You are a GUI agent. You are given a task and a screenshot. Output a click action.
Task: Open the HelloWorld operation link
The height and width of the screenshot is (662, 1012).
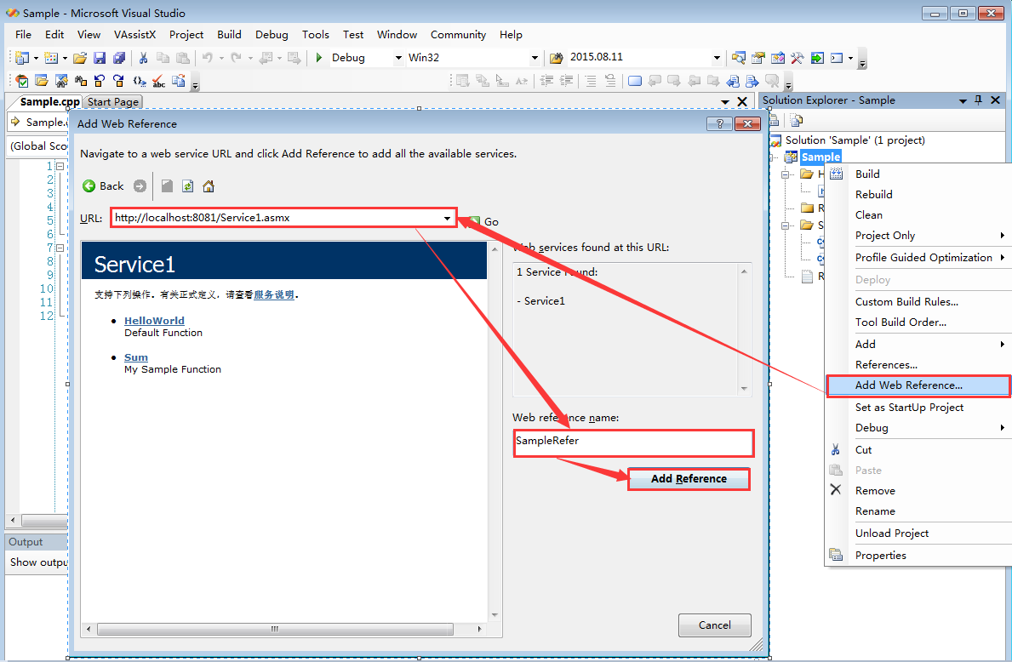154,321
